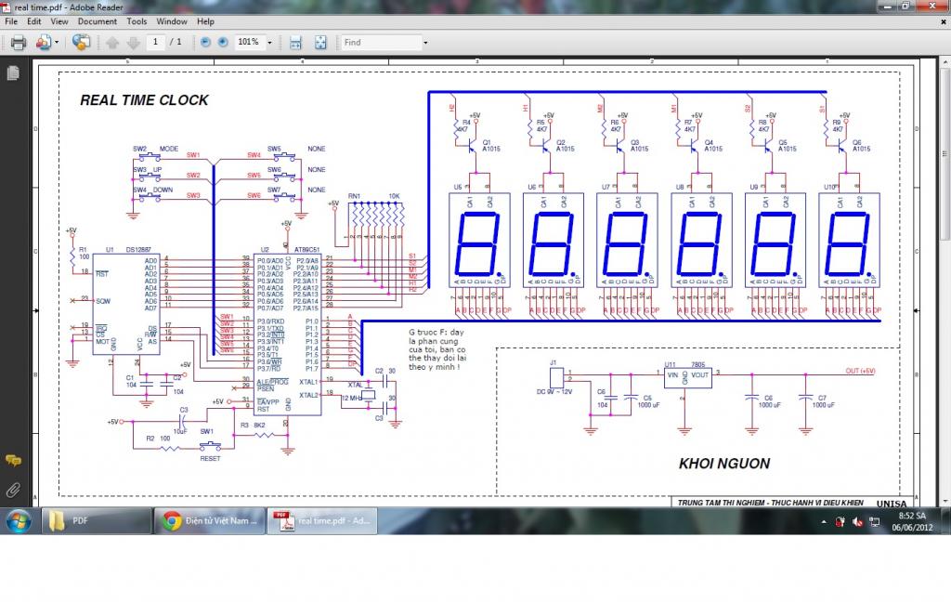Screen dimensions: 951x603
Task: Click the AT89C51 chip label
Action: click(306, 249)
